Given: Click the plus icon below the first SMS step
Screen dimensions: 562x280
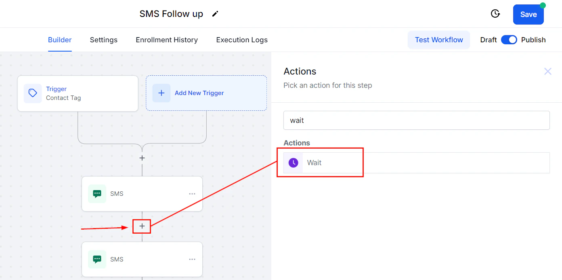Looking at the screenshot, I should (x=142, y=226).
